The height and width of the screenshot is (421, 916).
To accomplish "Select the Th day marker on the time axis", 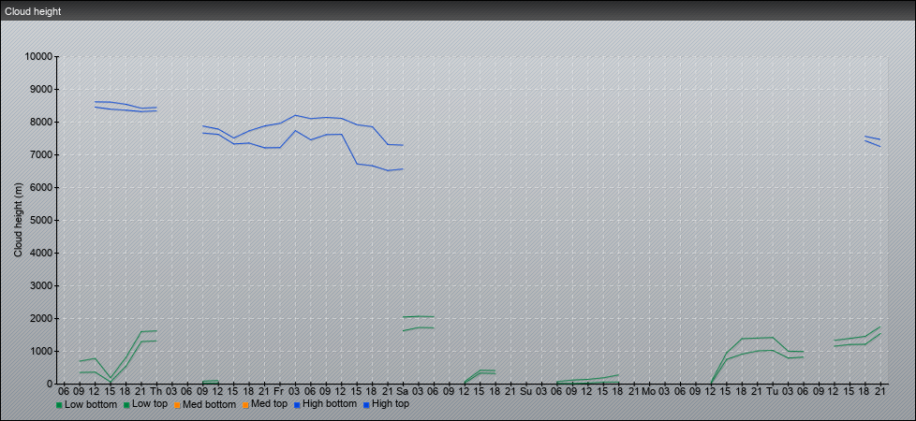I will pyautogui.click(x=155, y=390).
